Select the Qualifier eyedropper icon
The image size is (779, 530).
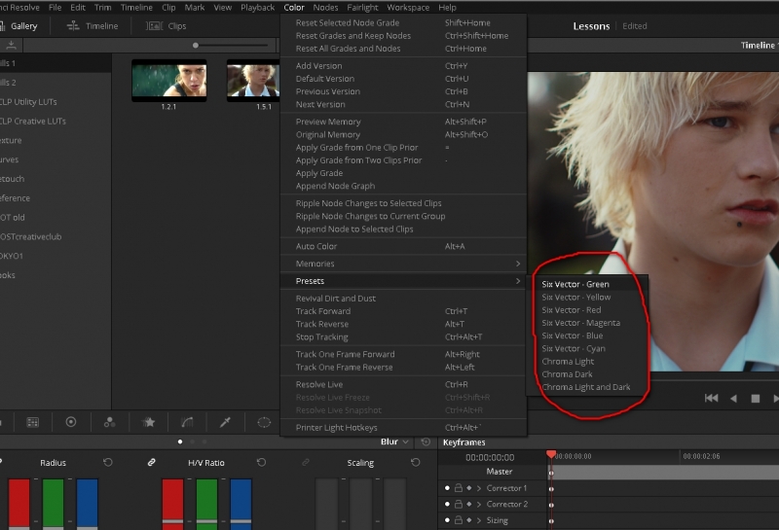pyautogui.click(x=225, y=422)
